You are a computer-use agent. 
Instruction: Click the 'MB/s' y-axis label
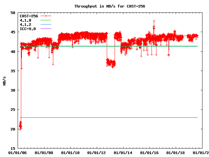(4, 80)
